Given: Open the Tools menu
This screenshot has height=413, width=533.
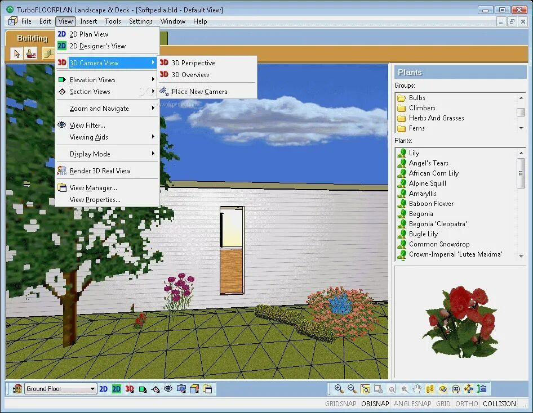Looking at the screenshot, I should 113,21.
